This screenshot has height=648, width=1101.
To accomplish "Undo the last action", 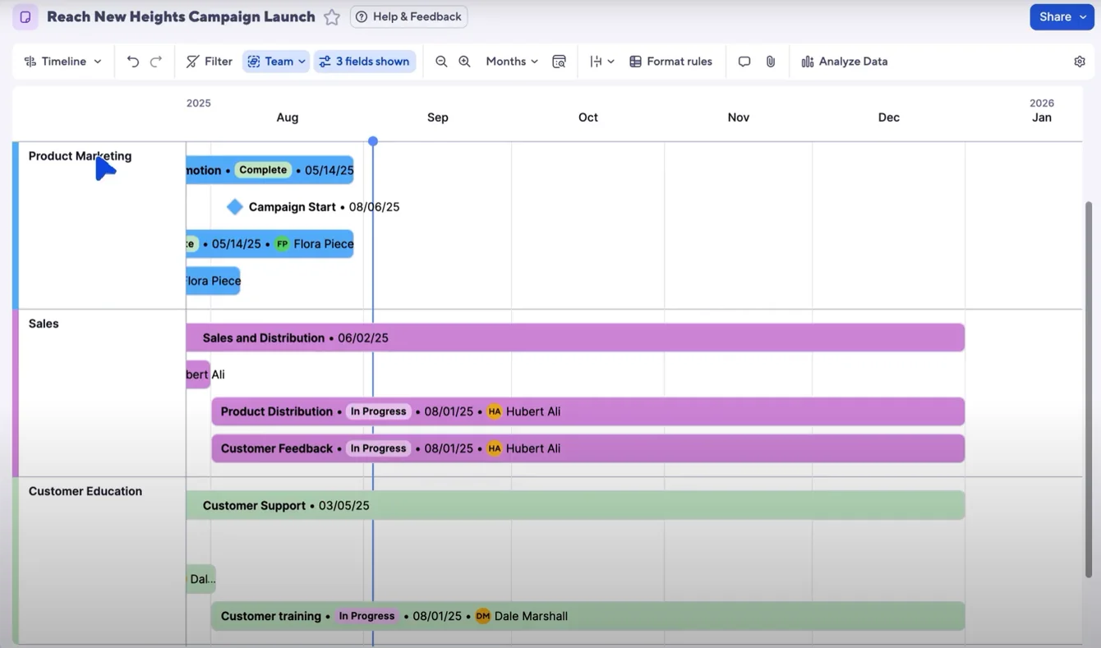I will coord(133,62).
